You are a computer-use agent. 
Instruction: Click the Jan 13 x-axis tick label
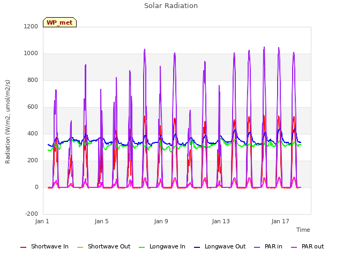[221, 221]
